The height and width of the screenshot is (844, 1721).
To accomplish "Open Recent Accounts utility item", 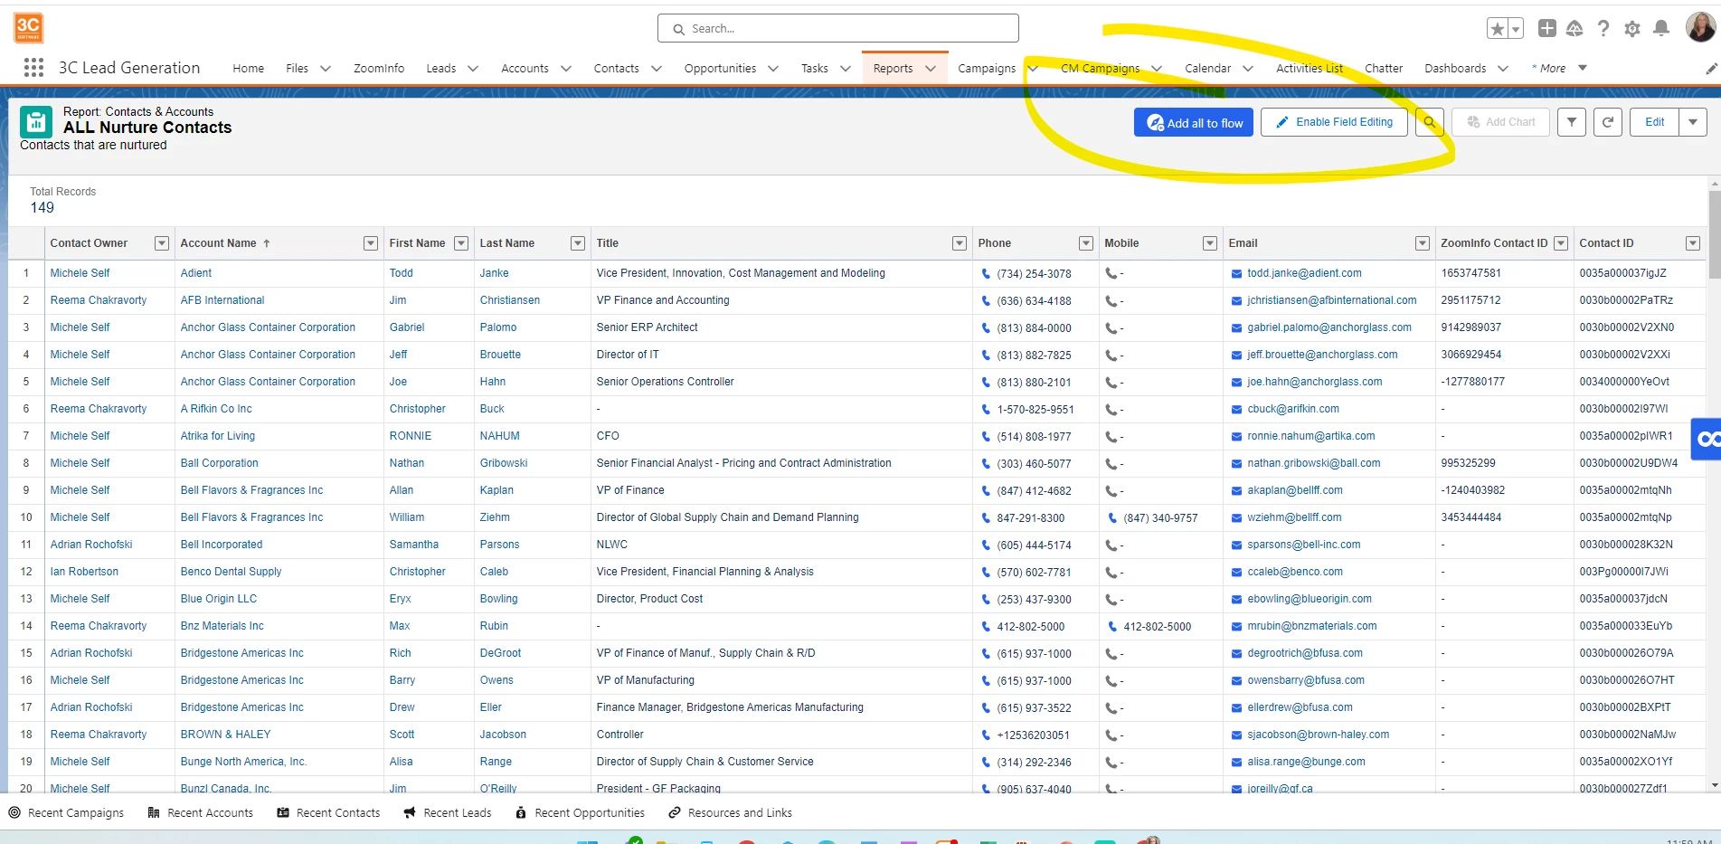I will [201, 813].
